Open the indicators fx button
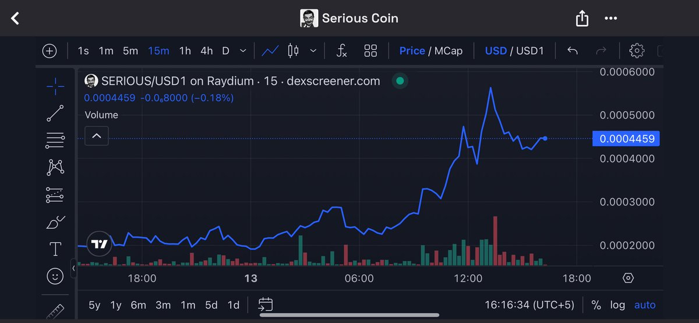 (x=342, y=51)
